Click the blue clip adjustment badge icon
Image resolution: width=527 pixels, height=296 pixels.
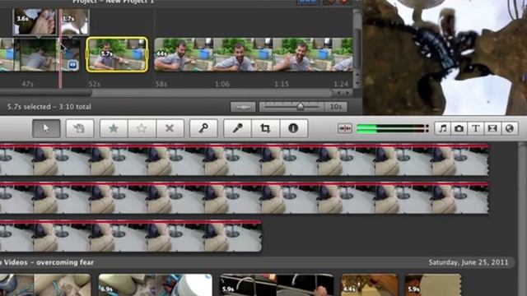click(73, 65)
